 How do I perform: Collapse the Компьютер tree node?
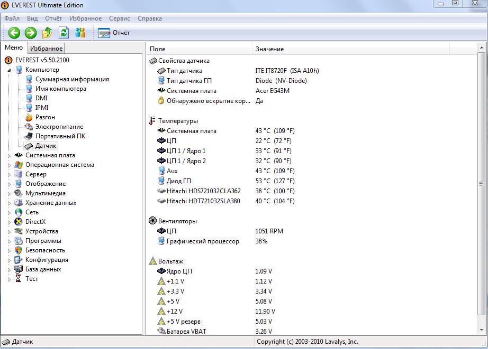pos(9,70)
